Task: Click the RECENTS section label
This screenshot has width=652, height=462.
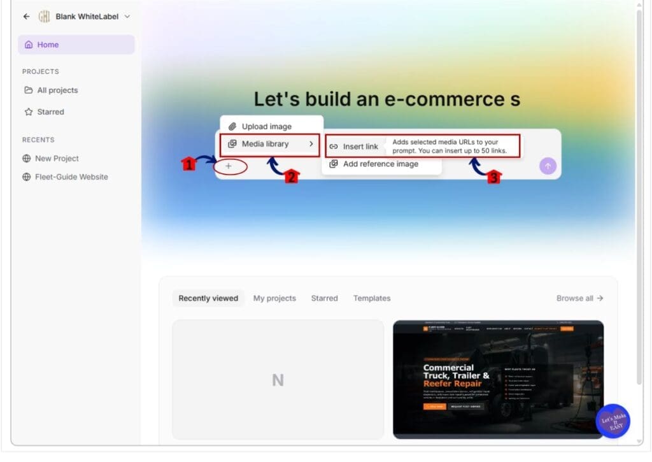Action: (x=38, y=140)
